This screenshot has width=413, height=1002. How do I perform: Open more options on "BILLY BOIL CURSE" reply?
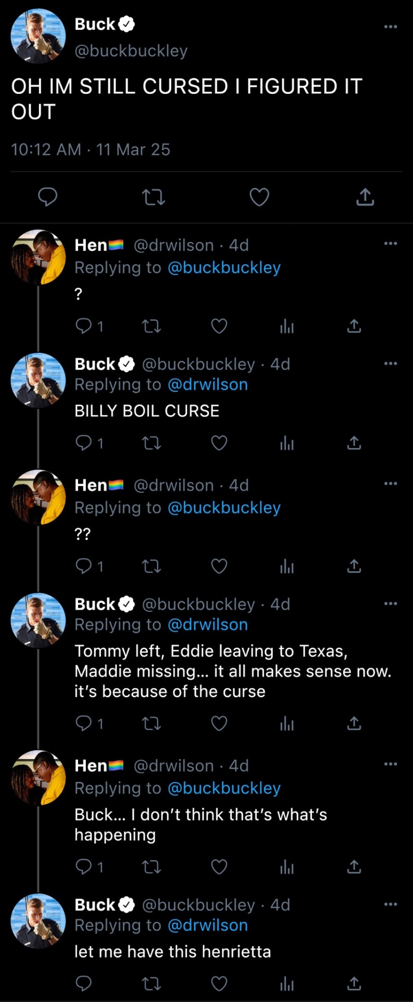[x=390, y=363]
